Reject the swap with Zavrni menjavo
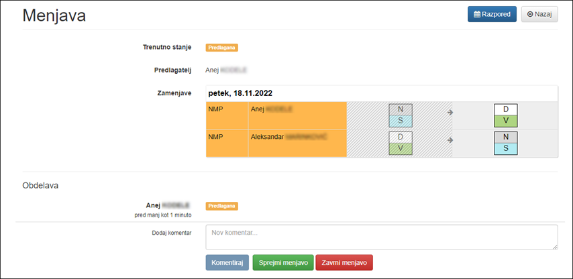This screenshot has width=573, height=279. coord(344,262)
